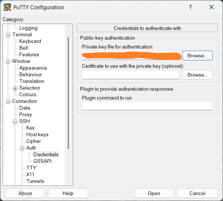This screenshot has height=201, width=223.
Task: Click the Plugin command to run field
Action: [147, 106]
